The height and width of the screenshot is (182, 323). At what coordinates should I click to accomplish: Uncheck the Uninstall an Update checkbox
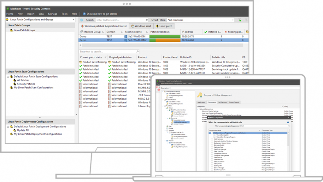pyautogui.click(x=214, y=135)
